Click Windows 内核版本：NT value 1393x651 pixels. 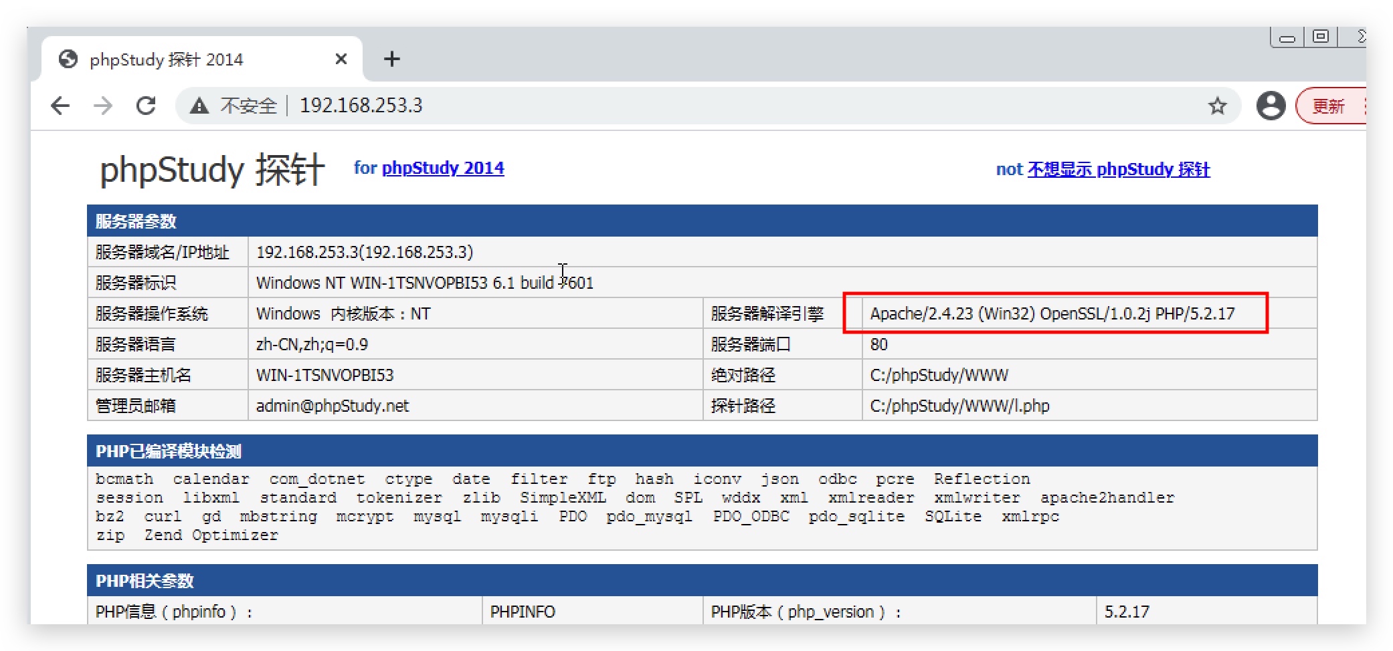343,313
